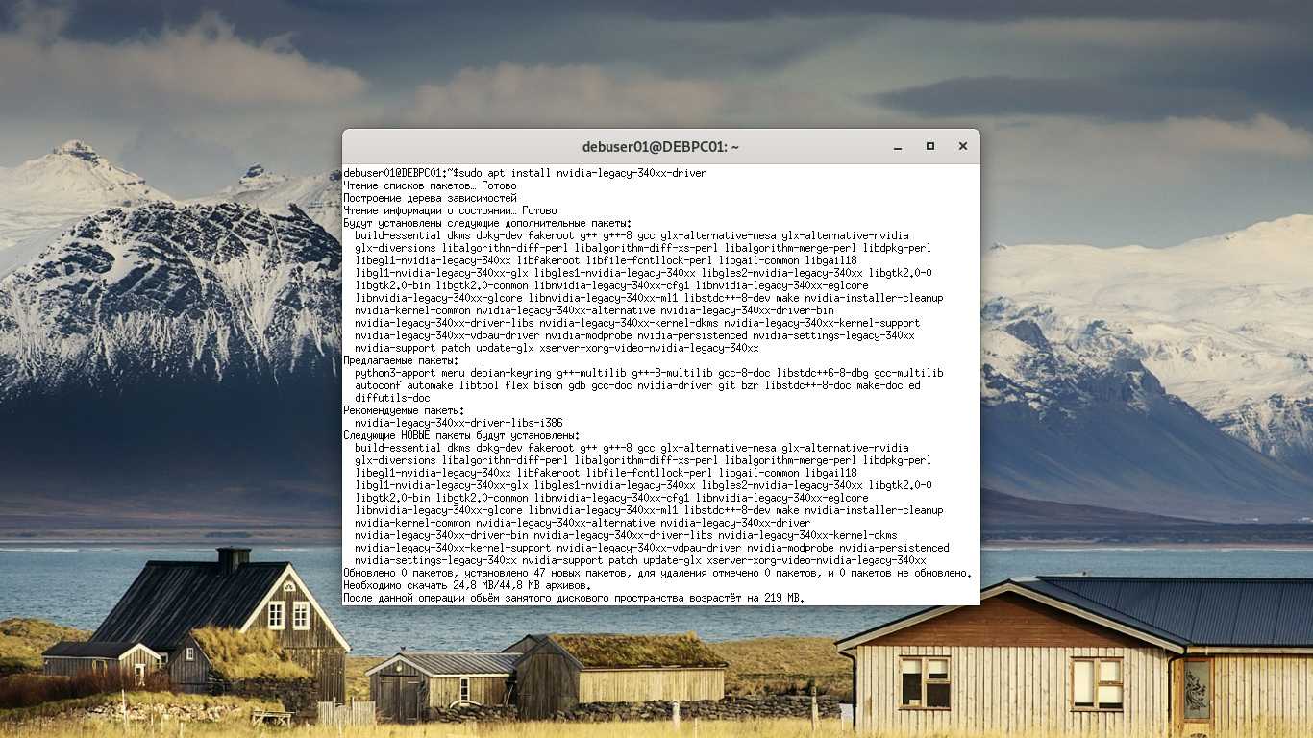Click the package name 'nvidia-legacy-340xx-driver-libs-i386'

(x=458, y=423)
